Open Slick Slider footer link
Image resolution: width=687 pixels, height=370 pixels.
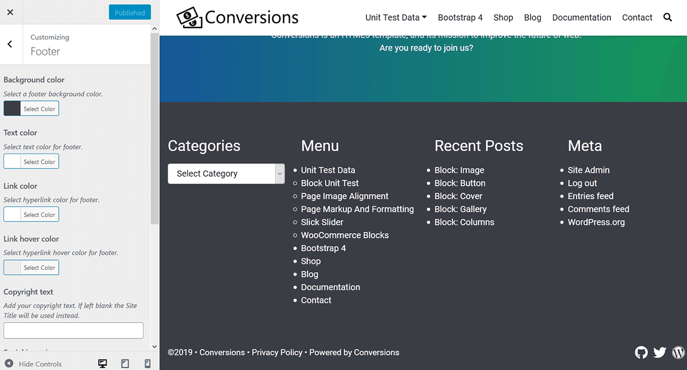click(x=322, y=222)
